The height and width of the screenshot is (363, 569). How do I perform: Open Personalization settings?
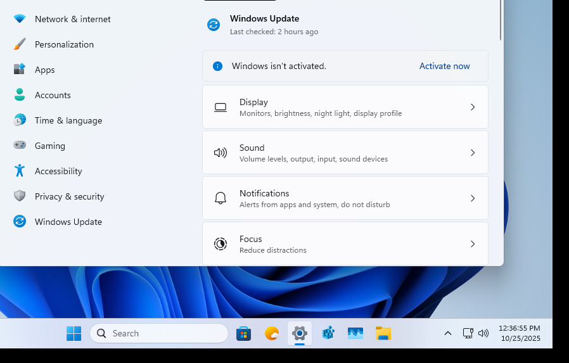click(64, 44)
